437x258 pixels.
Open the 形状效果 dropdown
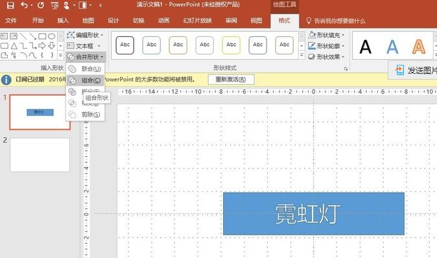326,57
